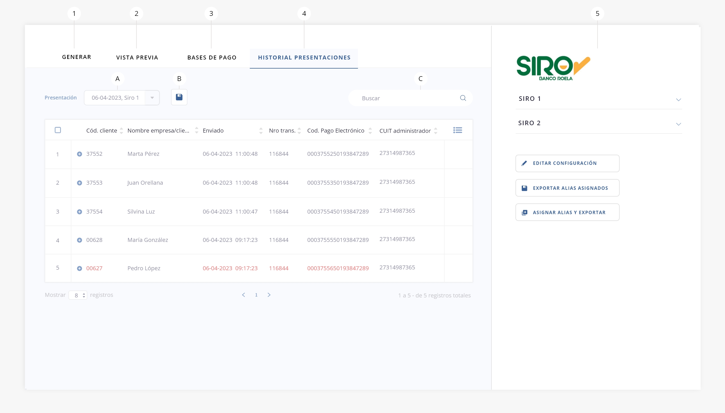
Task: Click the save/export disk icon beside Presentación
Action: click(179, 97)
